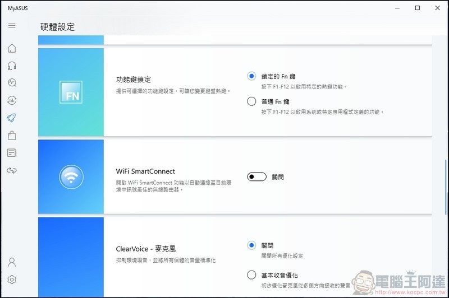The height and width of the screenshot is (298, 449).
Task: Click the ClearVoice - 麥克風 heading
Action: click(146, 249)
